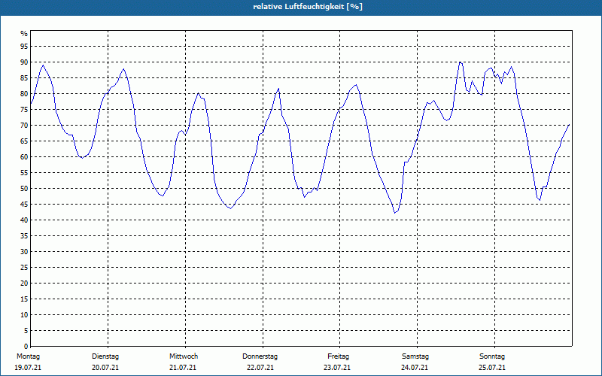This screenshot has width=602, height=376.
Task: Click the y-axis value '15'
Action: 24,299
